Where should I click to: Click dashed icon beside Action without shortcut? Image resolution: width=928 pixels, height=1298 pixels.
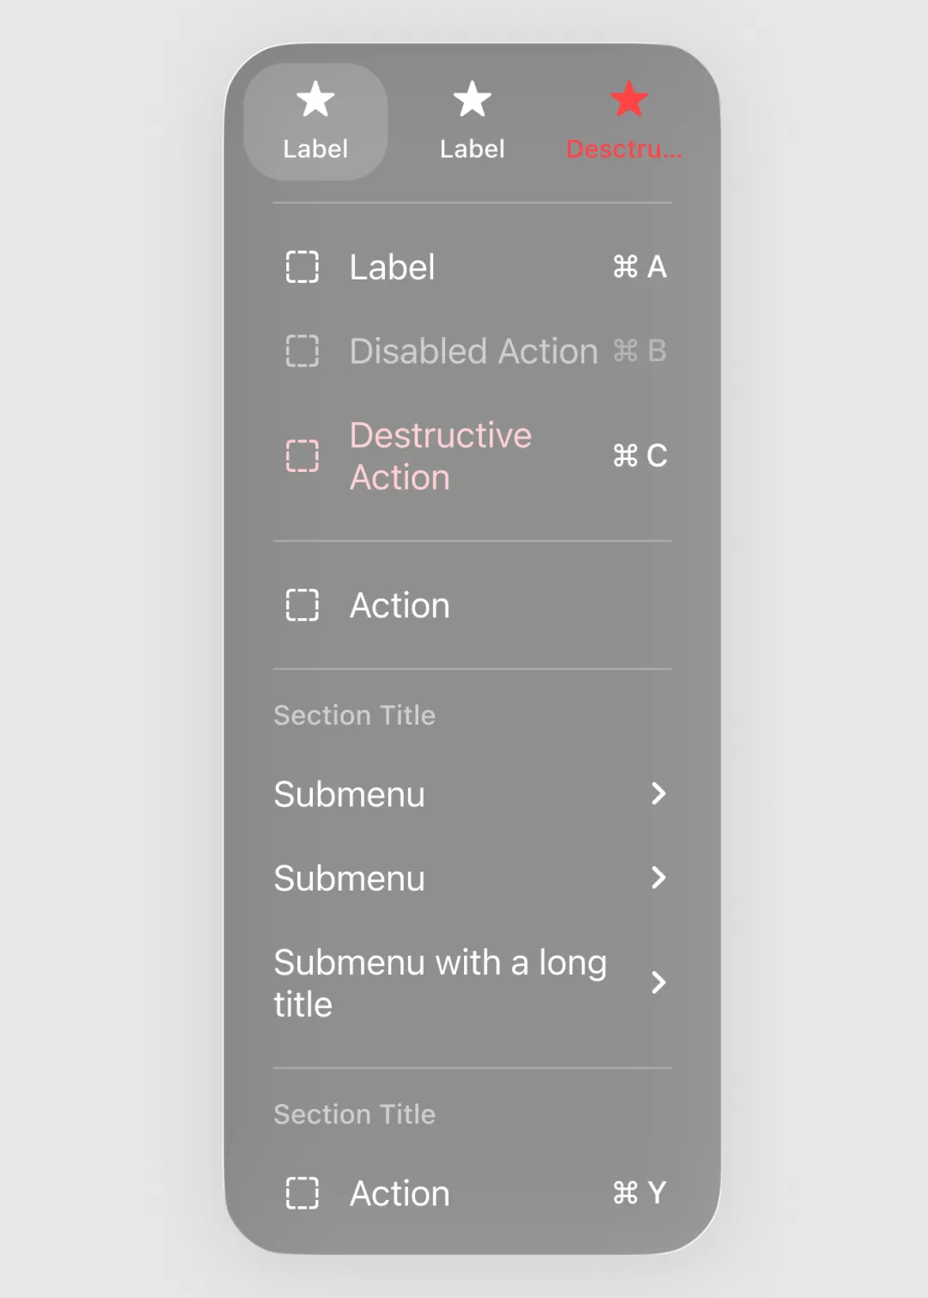302,605
